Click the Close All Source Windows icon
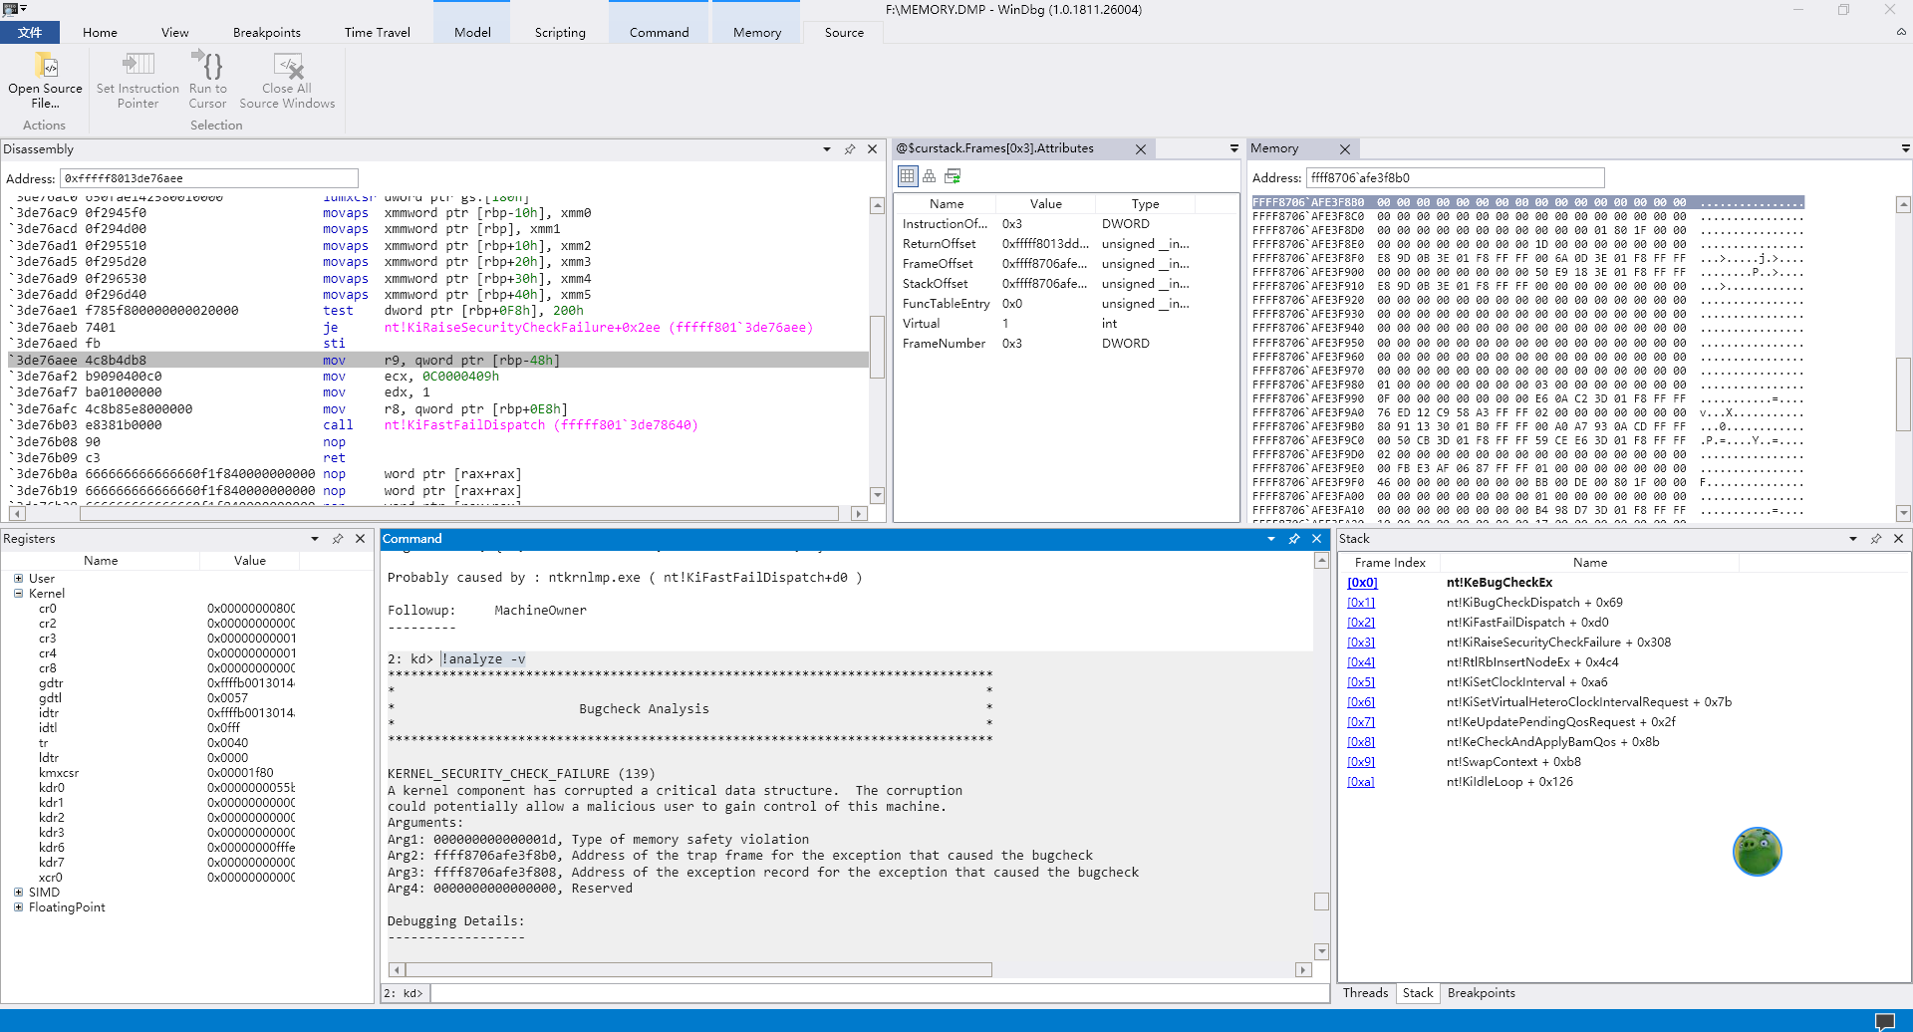Viewport: 1913px width, 1032px height. tap(287, 66)
